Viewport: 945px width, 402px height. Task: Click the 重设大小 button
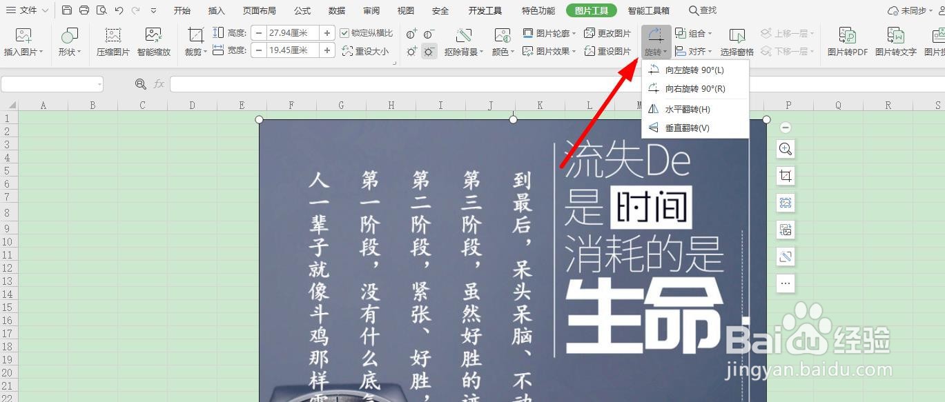tap(365, 51)
